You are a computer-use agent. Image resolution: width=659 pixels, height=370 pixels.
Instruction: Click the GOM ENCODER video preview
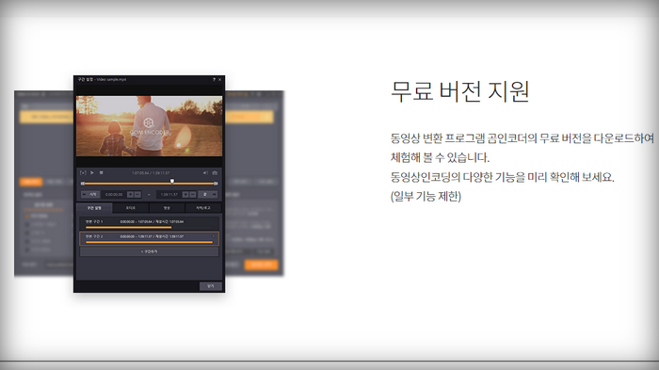pyautogui.click(x=149, y=126)
